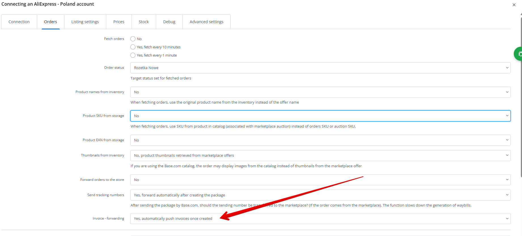Click the green bug icon on right edge
The width and height of the screenshot is (522, 236).
[x=519, y=54]
